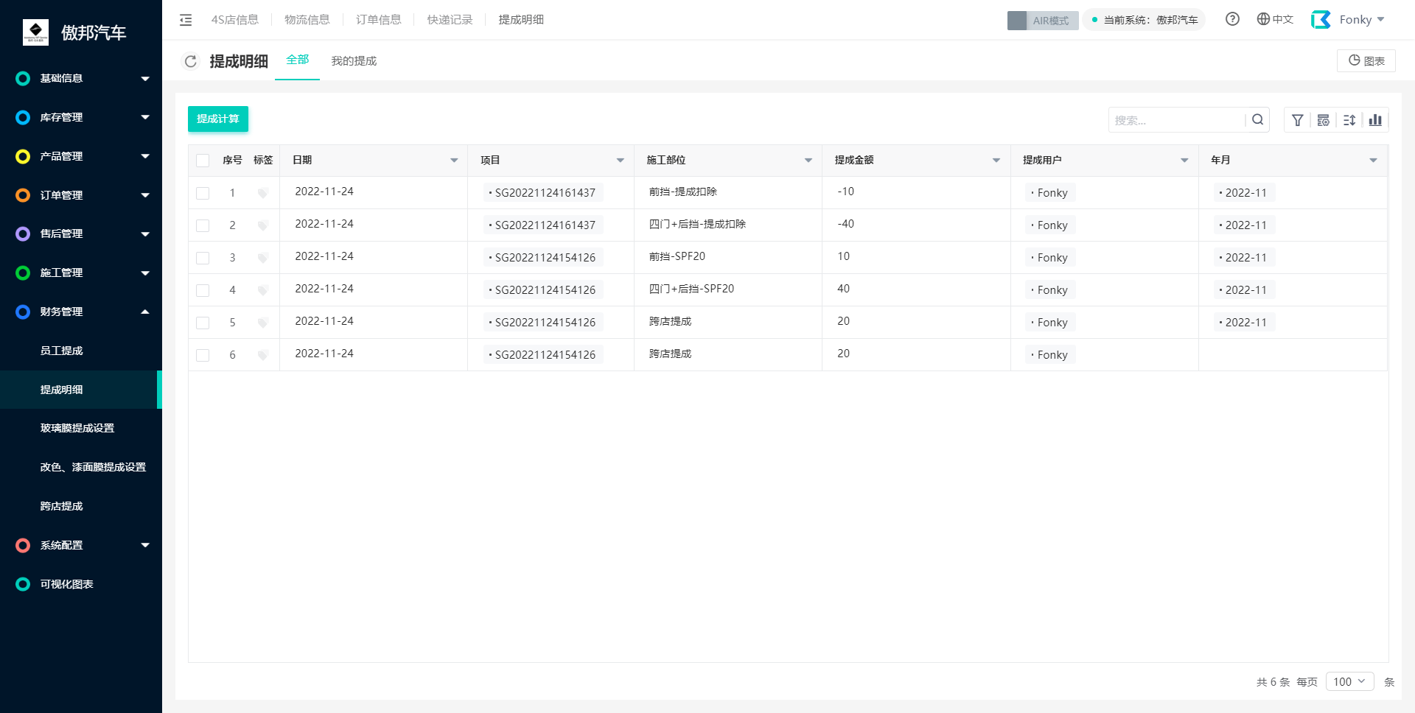Click 2022-11 tag in row 5
This screenshot has width=1415, height=713.
click(1244, 323)
